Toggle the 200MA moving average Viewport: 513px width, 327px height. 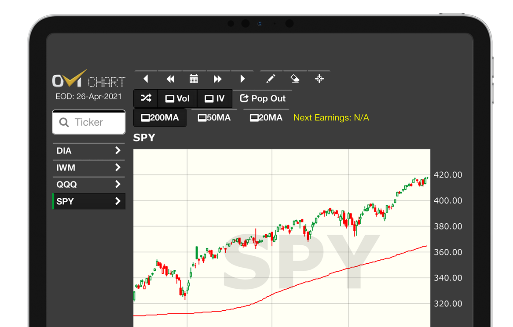point(160,118)
